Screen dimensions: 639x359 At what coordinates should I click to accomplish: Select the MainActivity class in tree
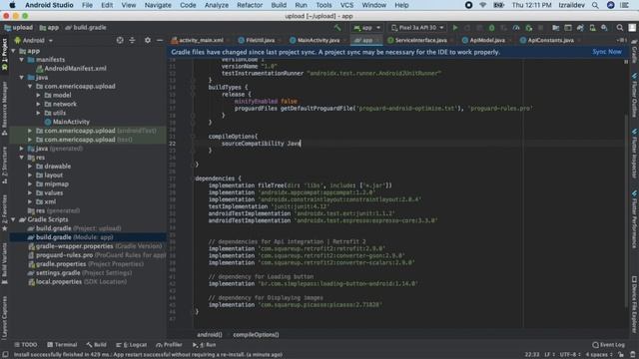click(x=67, y=122)
